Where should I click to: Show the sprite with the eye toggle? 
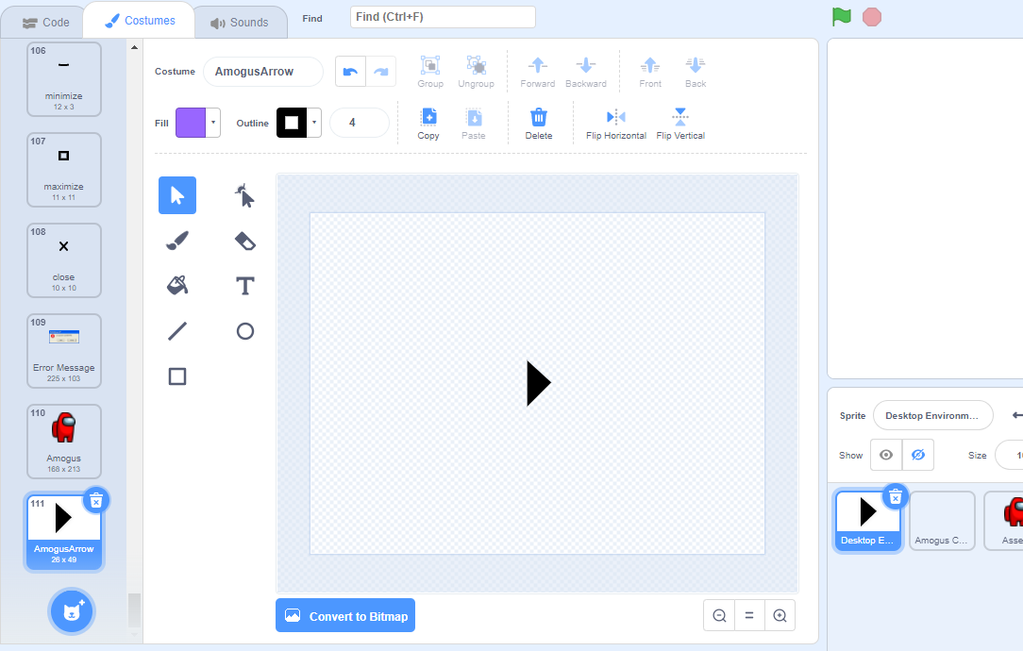point(886,455)
